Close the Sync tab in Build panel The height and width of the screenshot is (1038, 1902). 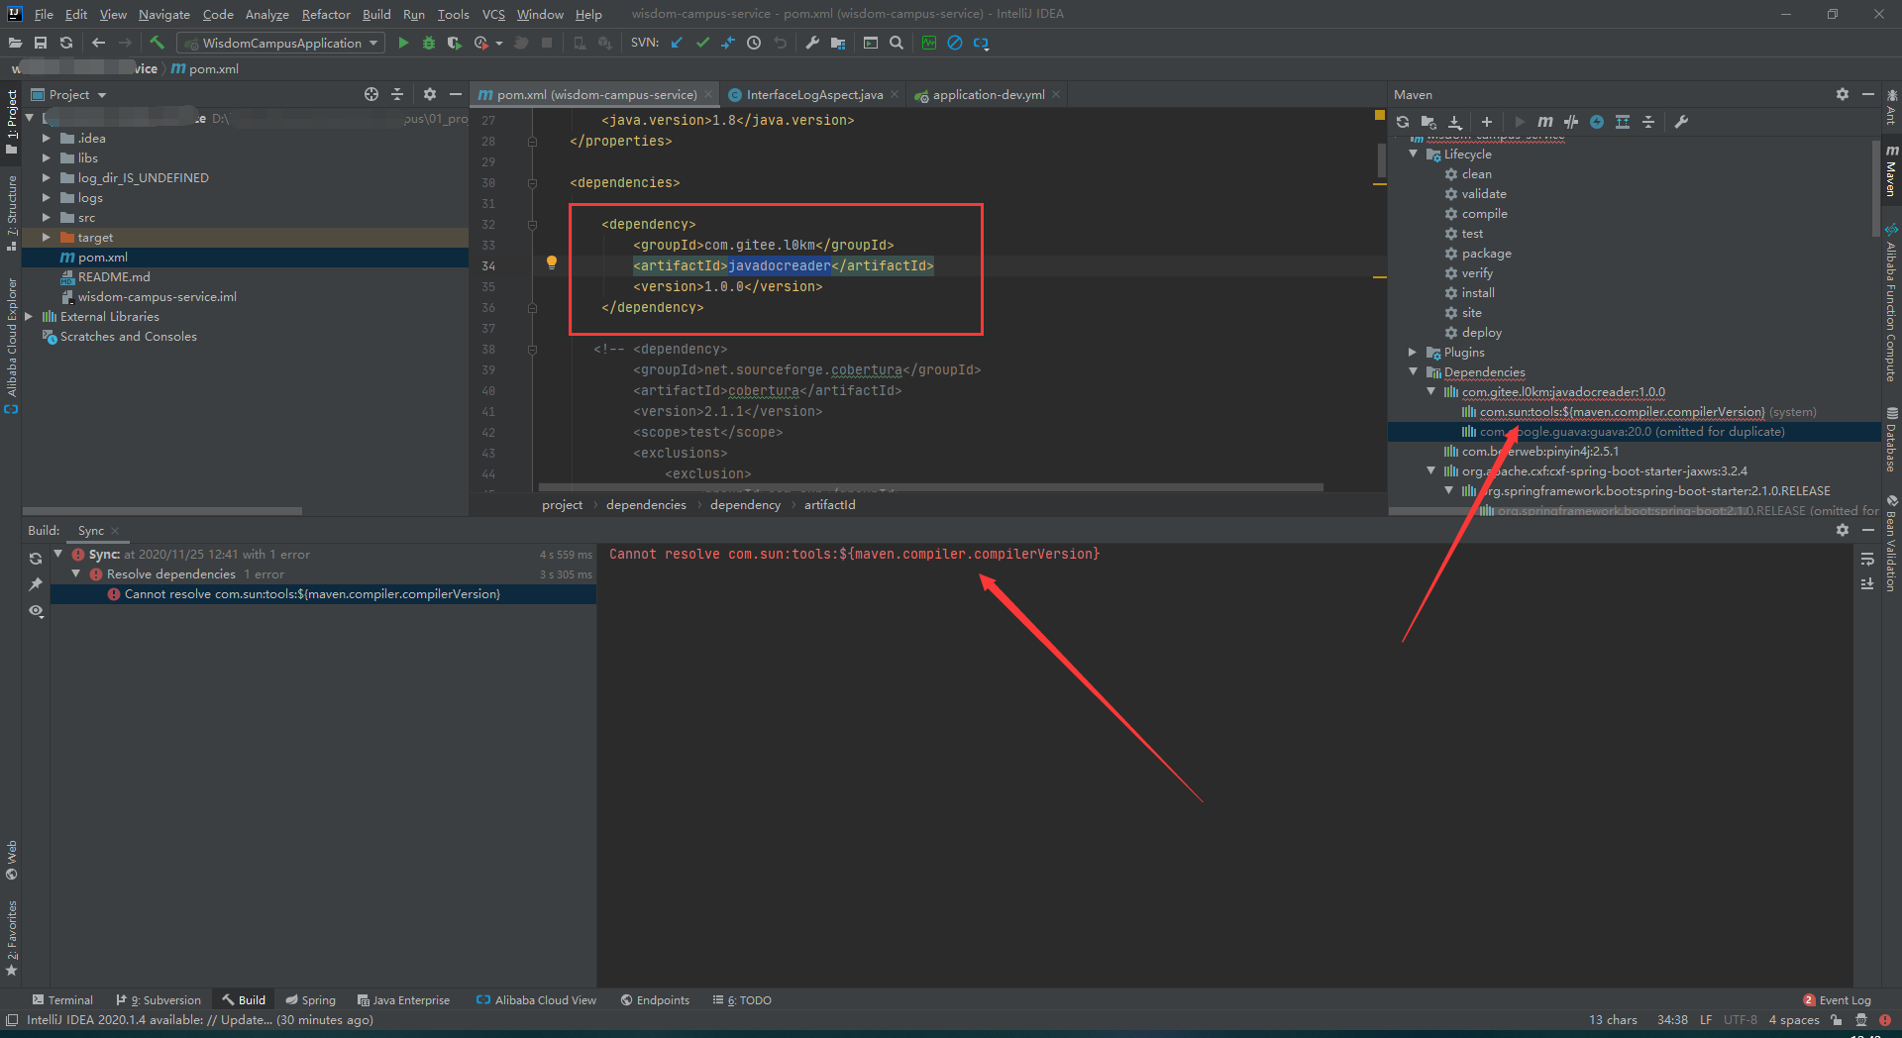115,531
